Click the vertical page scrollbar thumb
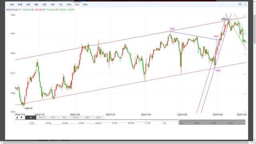Image resolution: width=256 pixels, height=144 pixels. pyautogui.click(x=254, y=29)
